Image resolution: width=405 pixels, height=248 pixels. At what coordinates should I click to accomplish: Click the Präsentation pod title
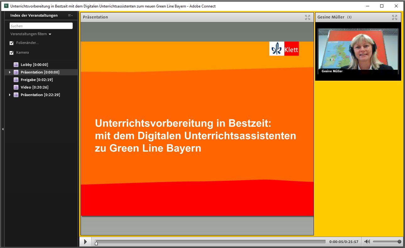[x=95, y=17]
